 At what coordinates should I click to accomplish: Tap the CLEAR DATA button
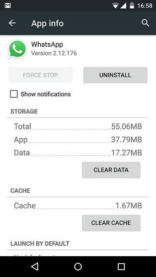111,170
